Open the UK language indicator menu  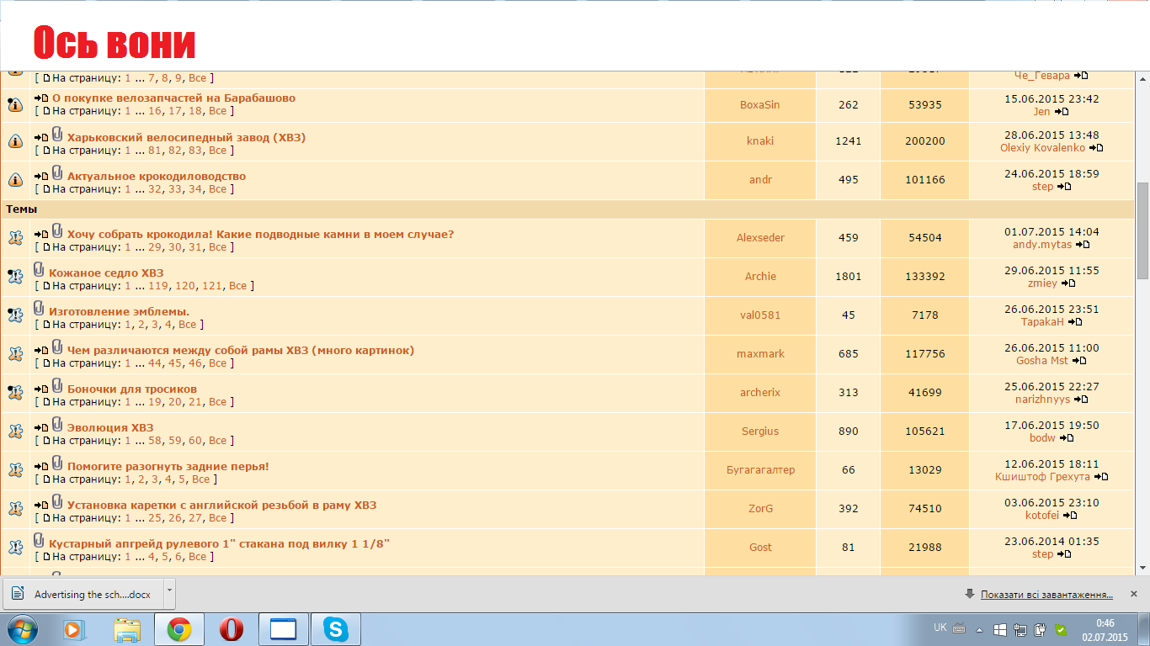click(940, 627)
